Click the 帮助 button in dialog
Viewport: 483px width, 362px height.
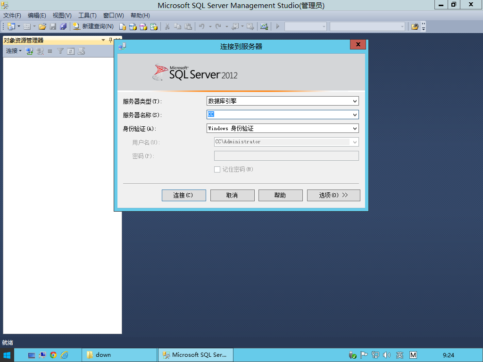[x=280, y=195]
